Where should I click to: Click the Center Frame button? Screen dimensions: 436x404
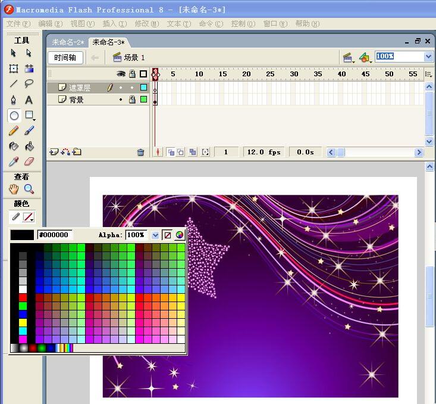click(x=158, y=152)
